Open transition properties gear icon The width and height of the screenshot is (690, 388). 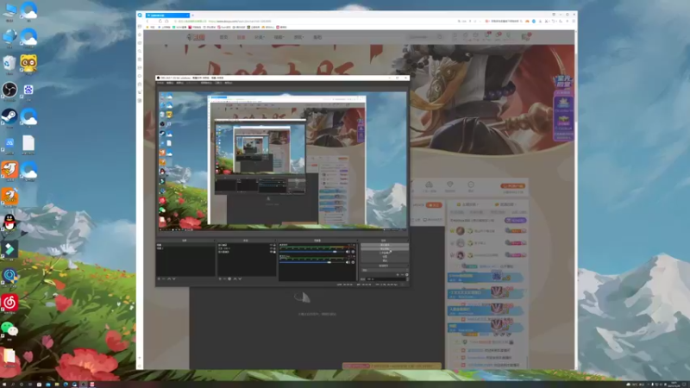click(406, 275)
